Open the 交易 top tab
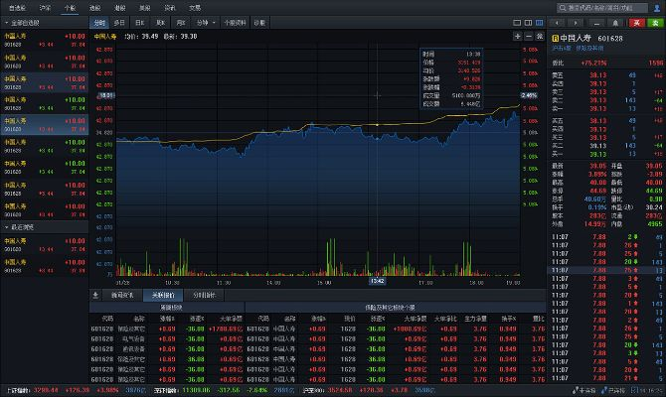Screen dimensions: 666x397 (194, 7)
